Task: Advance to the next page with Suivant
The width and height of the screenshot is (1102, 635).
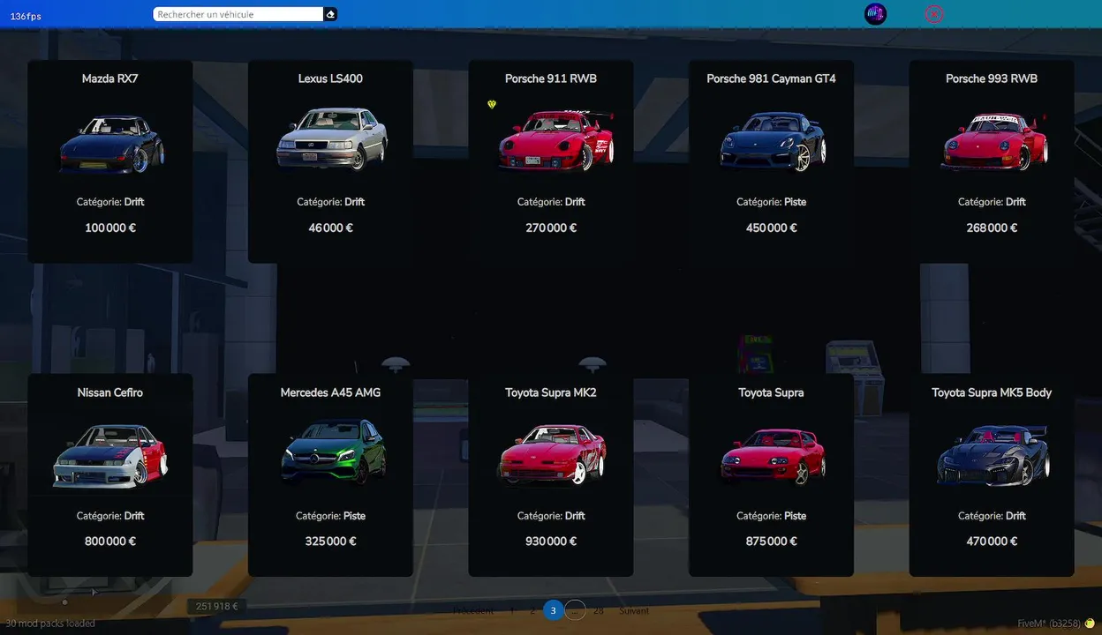Action: pos(633,610)
